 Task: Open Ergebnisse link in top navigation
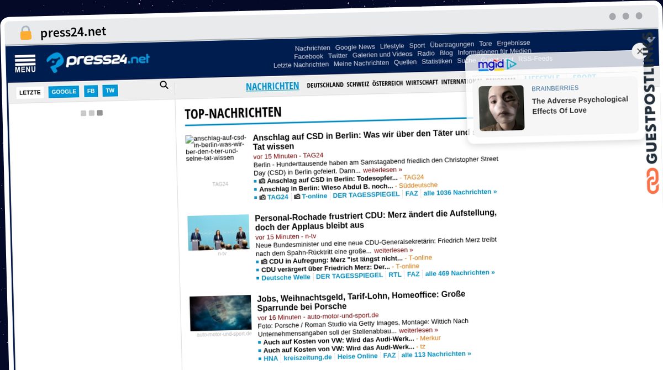(x=513, y=43)
